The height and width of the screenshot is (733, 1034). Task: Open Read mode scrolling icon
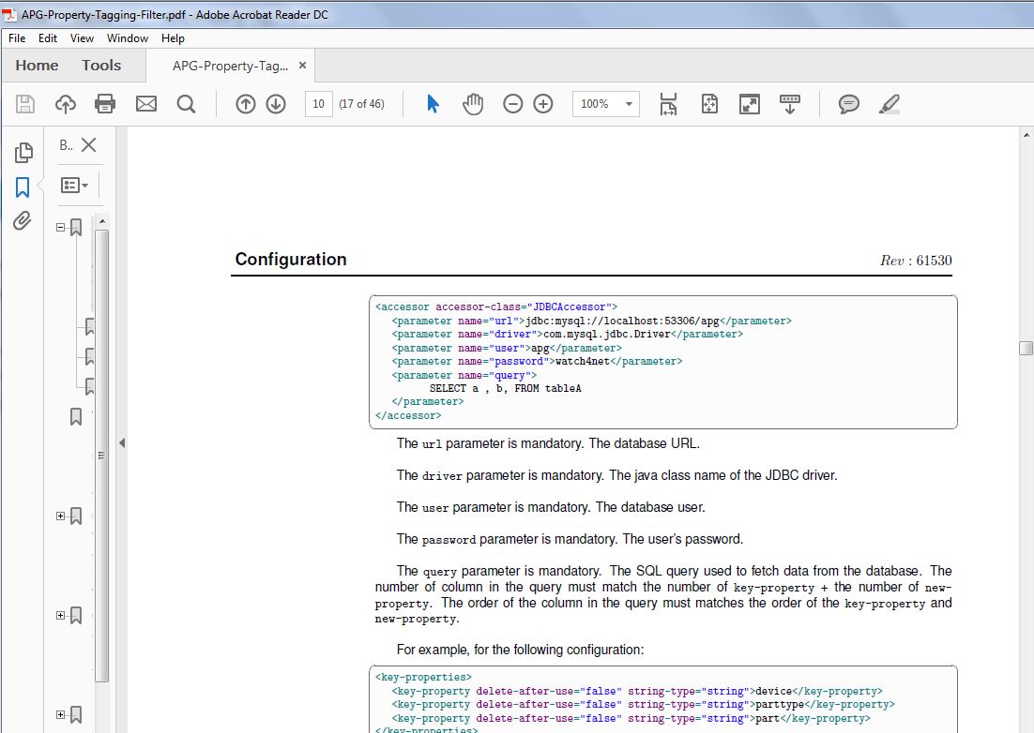(x=789, y=104)
